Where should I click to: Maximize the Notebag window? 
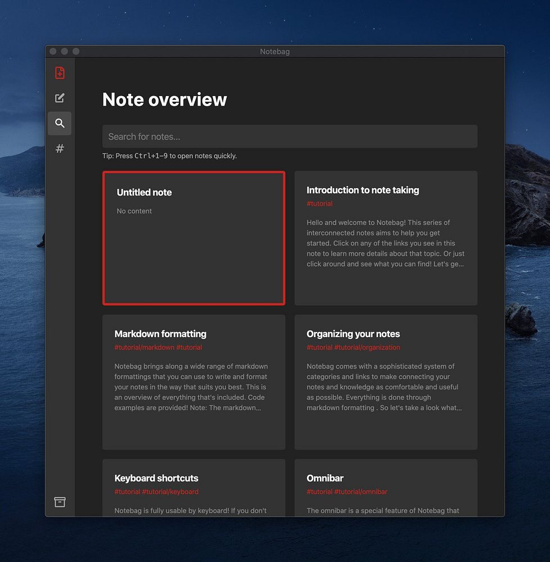click(76, 51)
